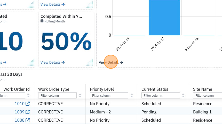Open work order 1009 external link icon
This screenshot has height=124, width=222.
tap(28, 112)
